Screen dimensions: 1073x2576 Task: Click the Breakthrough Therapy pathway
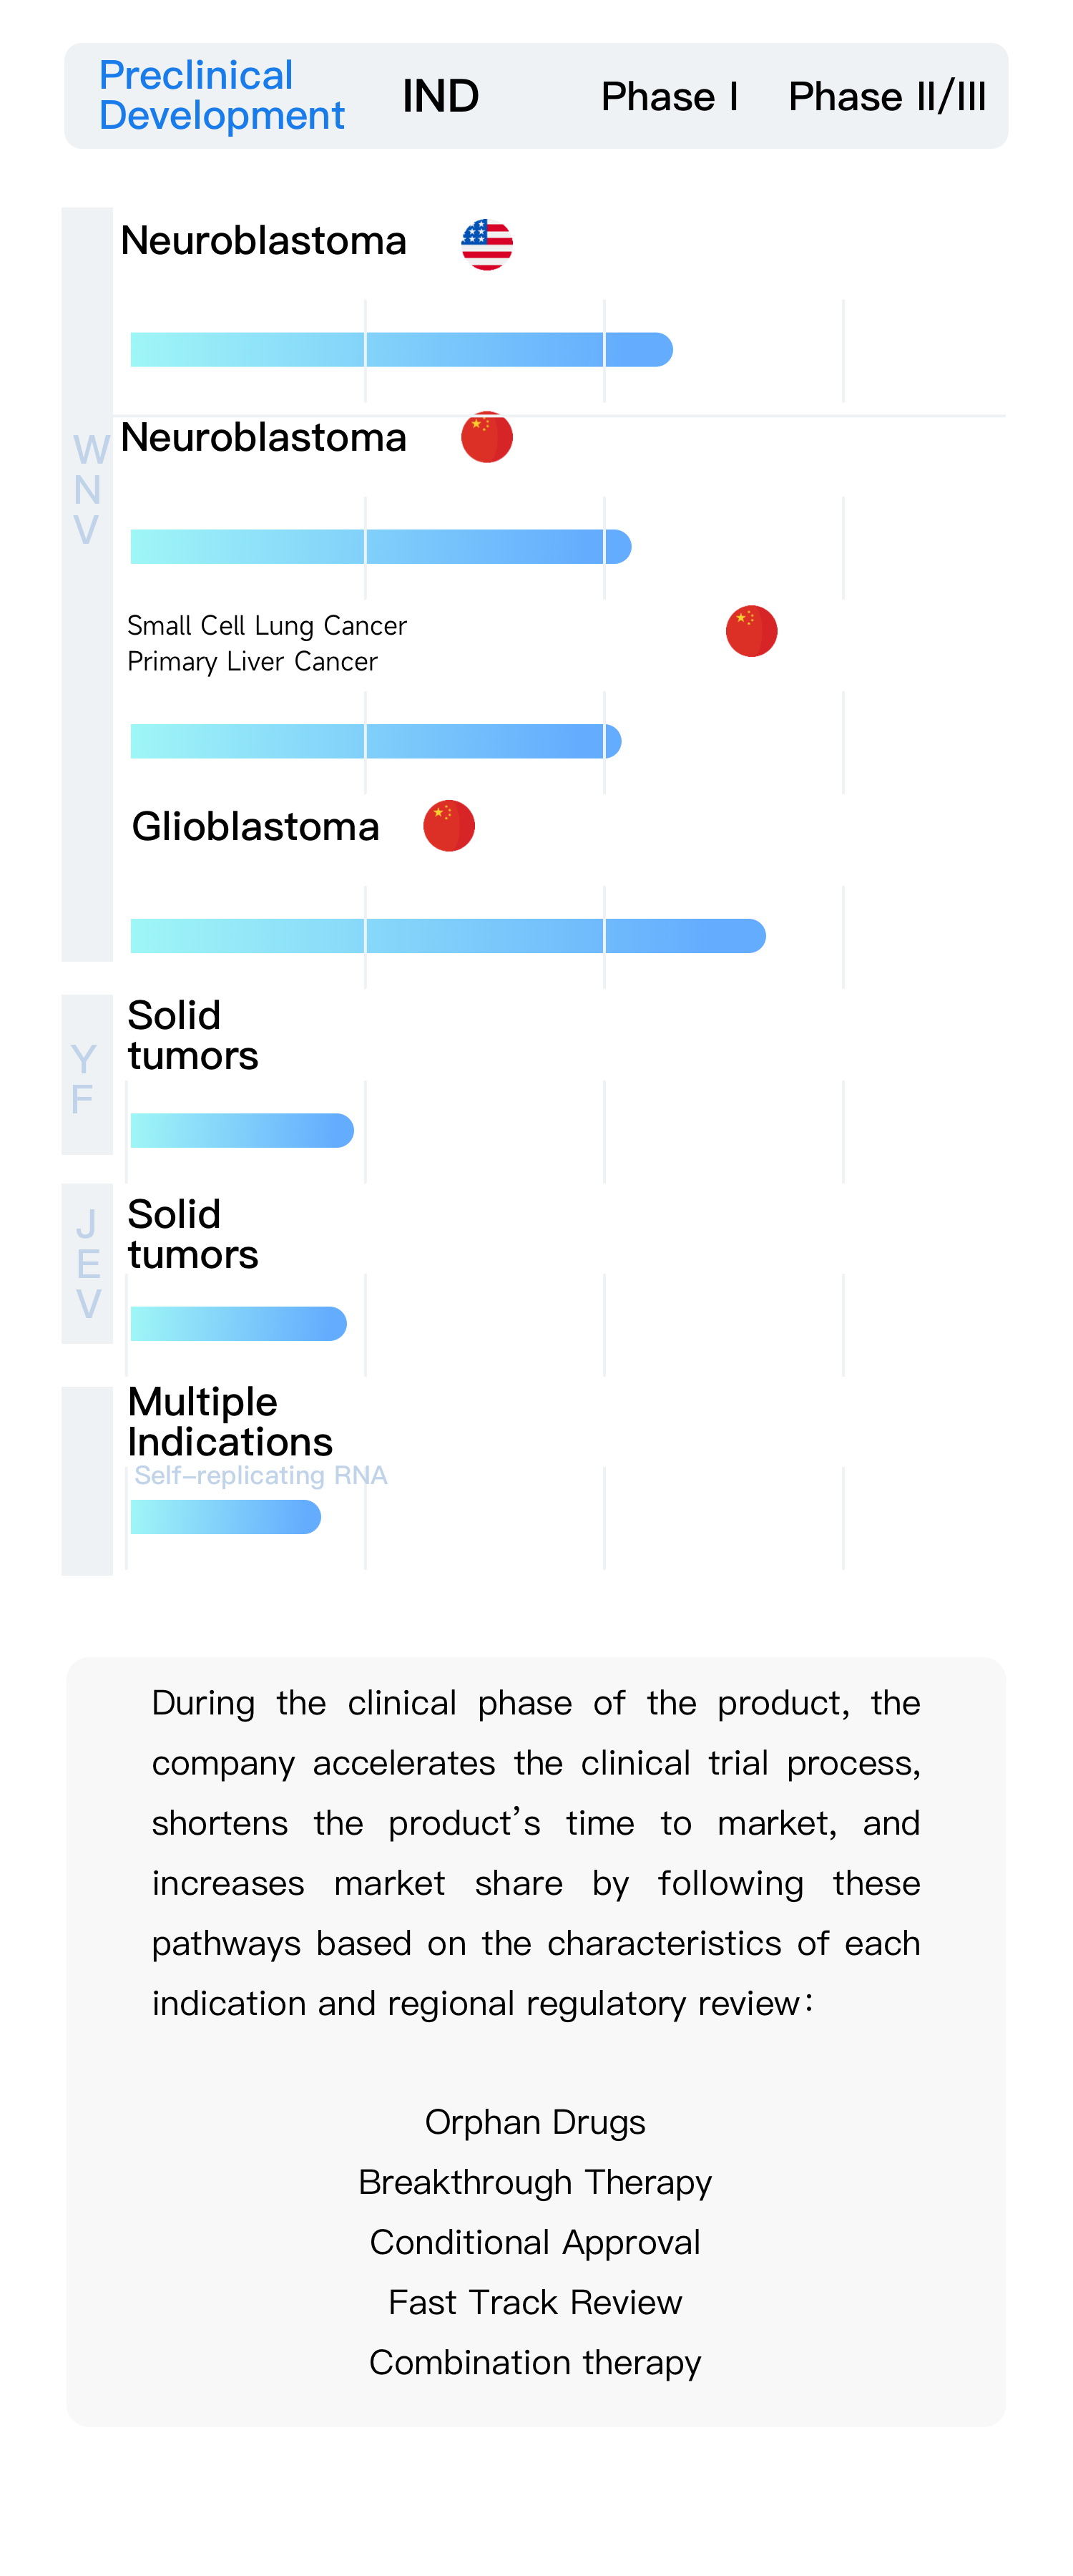click(535, 2182)
